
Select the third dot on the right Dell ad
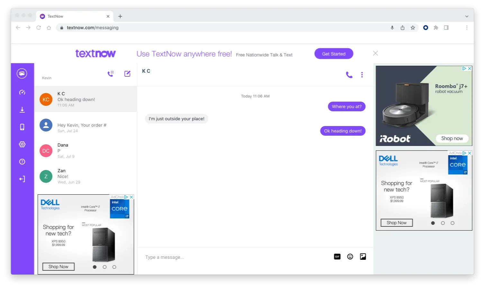[x=453, y=223]
